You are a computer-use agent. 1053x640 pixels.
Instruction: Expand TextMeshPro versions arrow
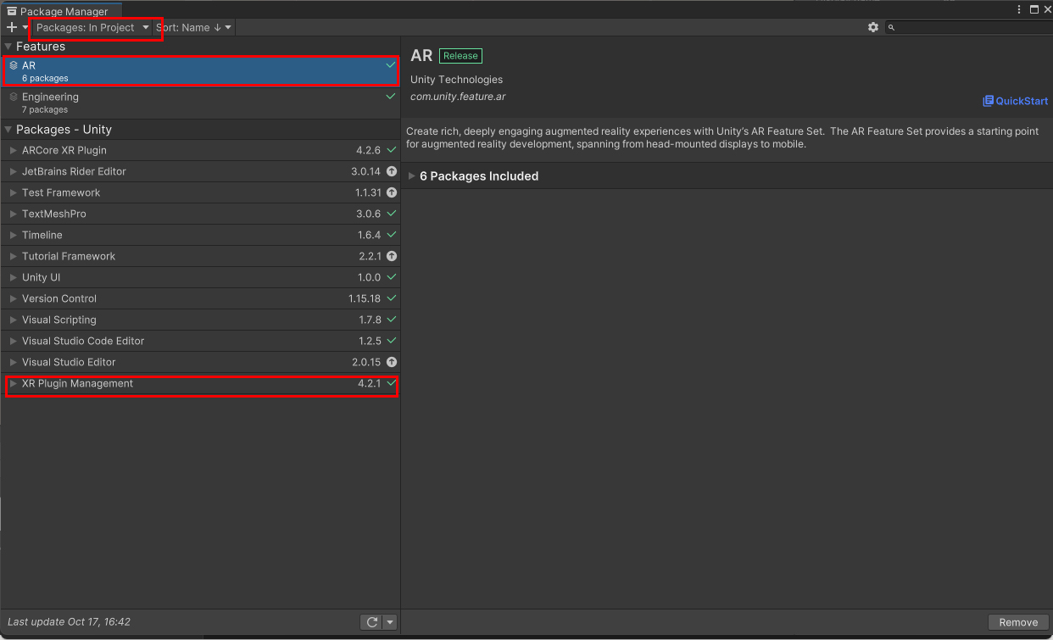click(x=13, y=214)
